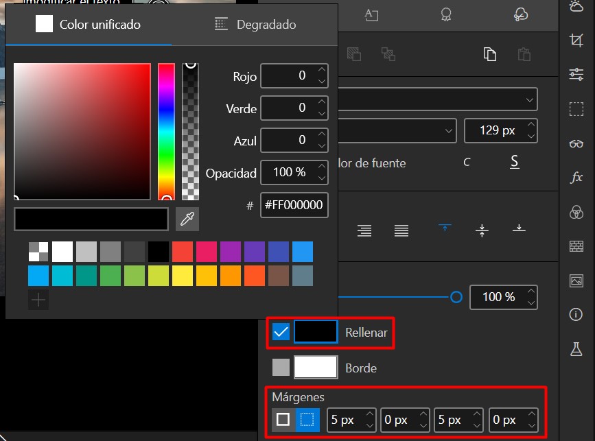Screen dimensions: 595x441
Task: Decrease the Opacidad percentage with down arrow
Action: [322, 178]
